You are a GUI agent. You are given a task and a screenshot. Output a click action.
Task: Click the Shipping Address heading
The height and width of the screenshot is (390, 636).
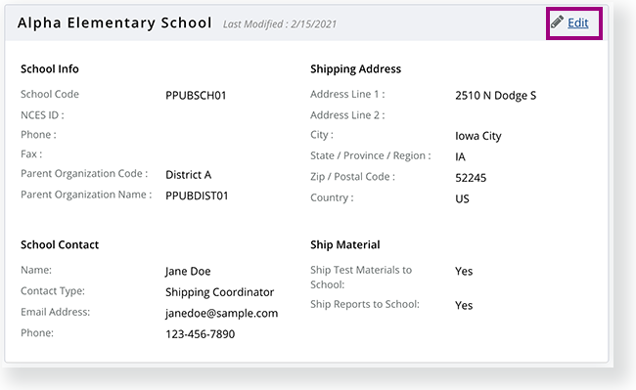pyautogui.click(x=355, y=69)
